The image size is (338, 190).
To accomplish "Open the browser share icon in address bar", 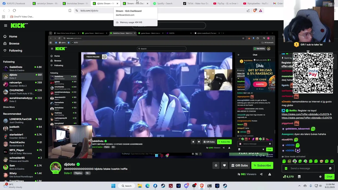I will pos(248,11).
